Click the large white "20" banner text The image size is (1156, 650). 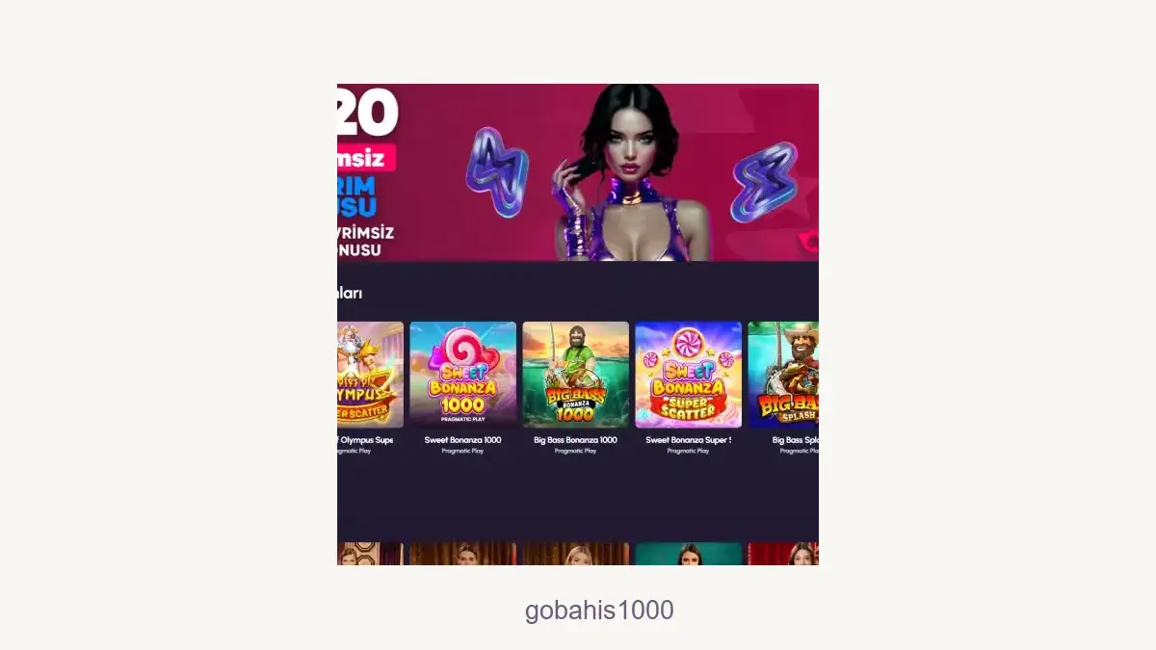click(x=367, y=113)
